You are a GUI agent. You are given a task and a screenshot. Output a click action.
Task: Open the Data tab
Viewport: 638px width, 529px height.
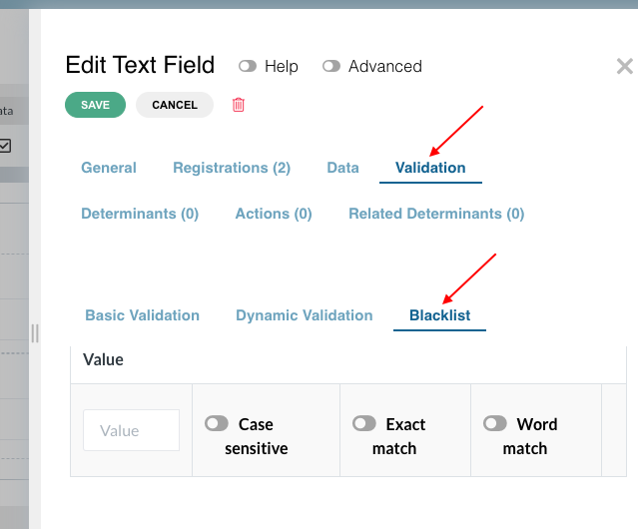pos(343,168)
